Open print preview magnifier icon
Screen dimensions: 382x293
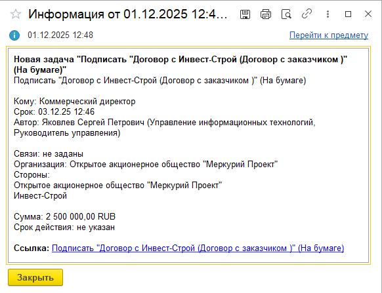[286, 14]
